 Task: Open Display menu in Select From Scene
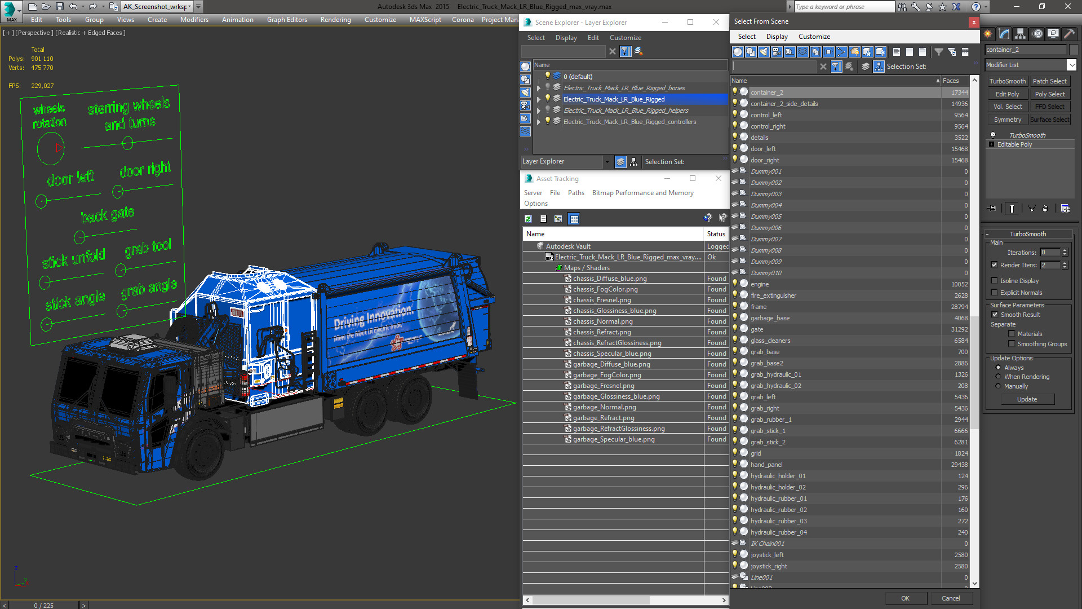coord(777,37)
